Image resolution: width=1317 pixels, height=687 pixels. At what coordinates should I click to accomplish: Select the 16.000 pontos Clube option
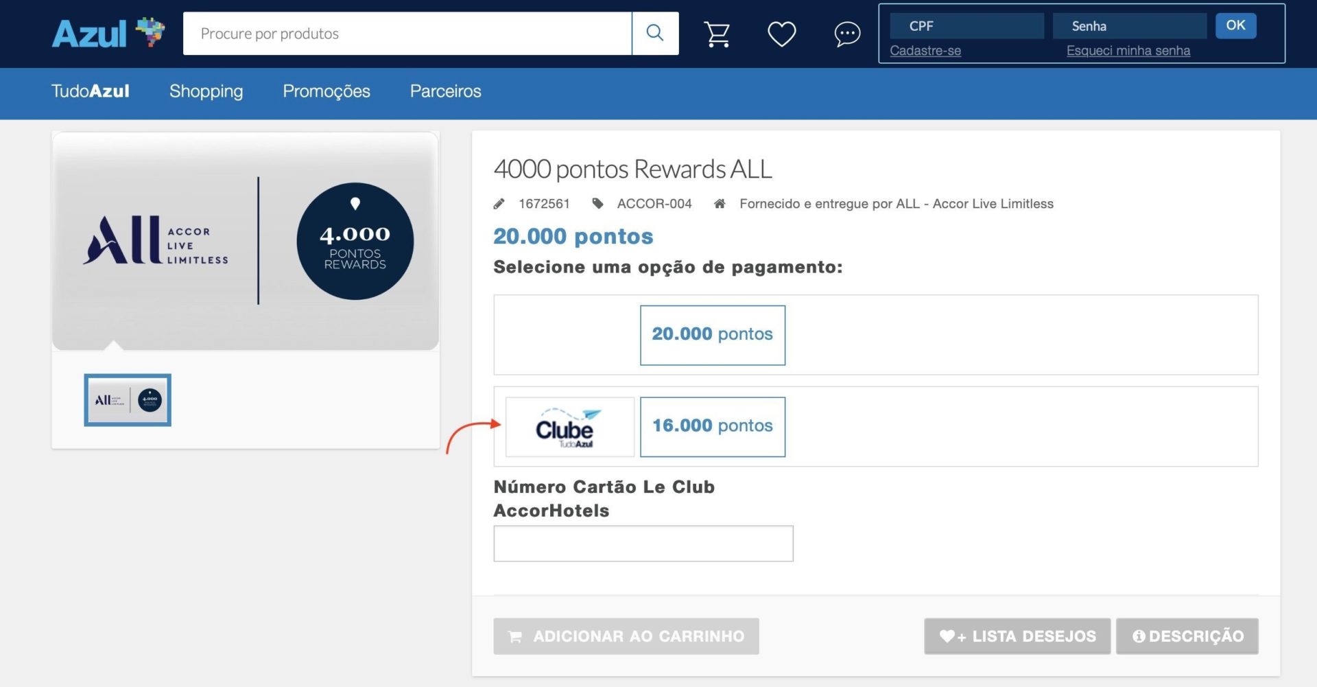713,427
